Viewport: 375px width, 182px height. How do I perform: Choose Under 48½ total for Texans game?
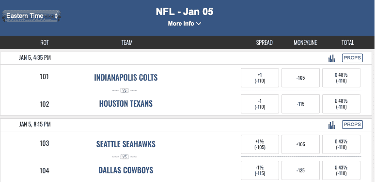tap(341, 104)
